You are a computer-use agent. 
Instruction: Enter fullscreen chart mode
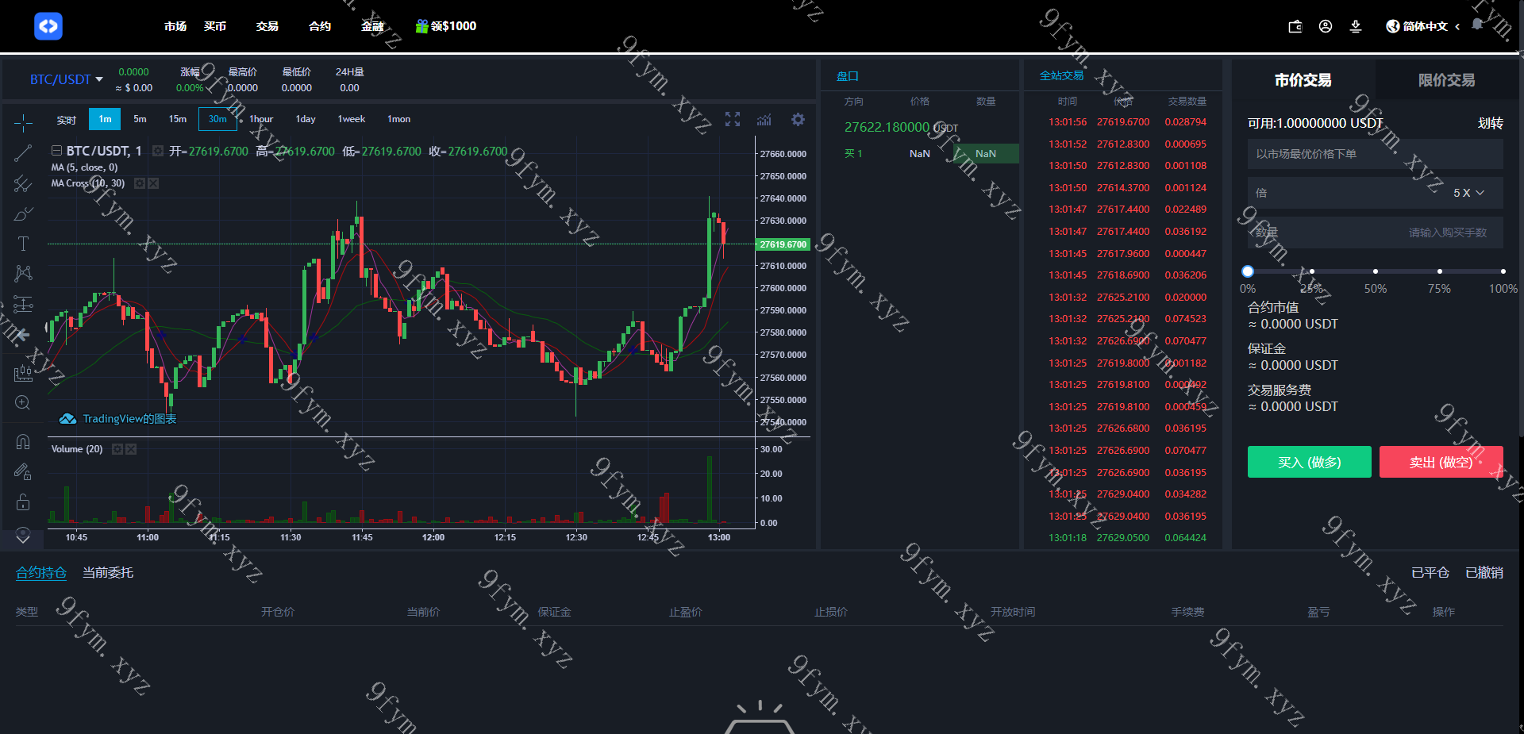click(x=733, y=119)
